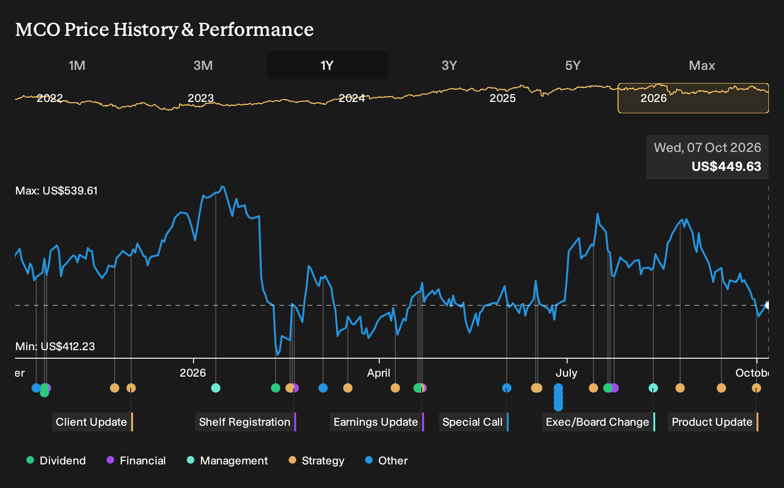
Task: Open the Shelf Registration event label
Action: pyautogui.click(x=245, y=422)
